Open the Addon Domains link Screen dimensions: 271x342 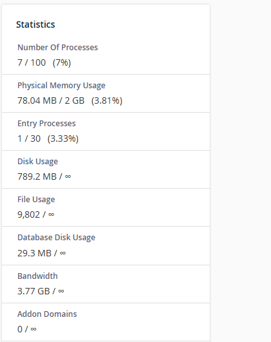click(47, 314)
